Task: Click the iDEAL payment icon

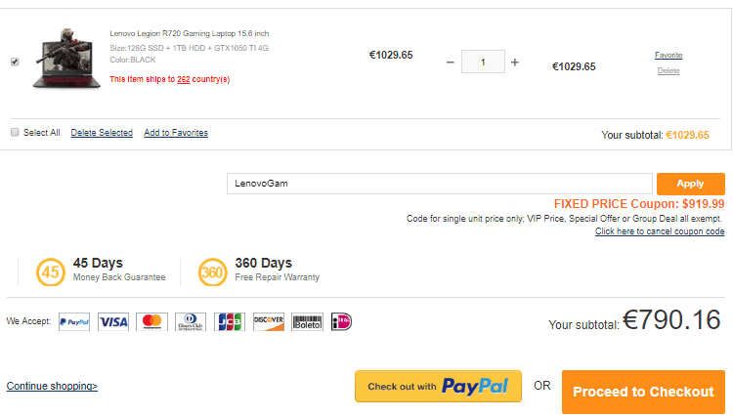Action: [341, 321]
